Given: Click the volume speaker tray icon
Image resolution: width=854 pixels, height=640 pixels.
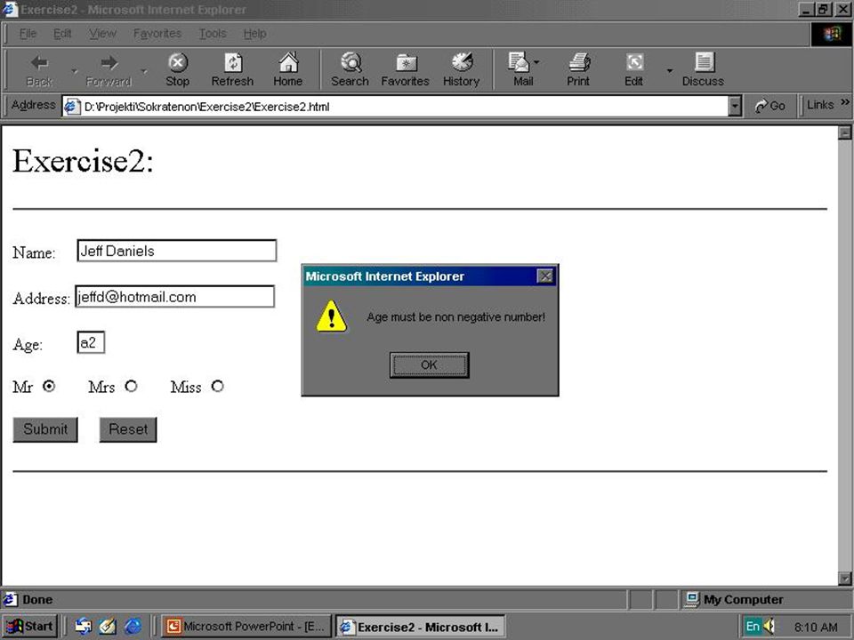Looking at the screenshot, I should click(x=769, y=627).
